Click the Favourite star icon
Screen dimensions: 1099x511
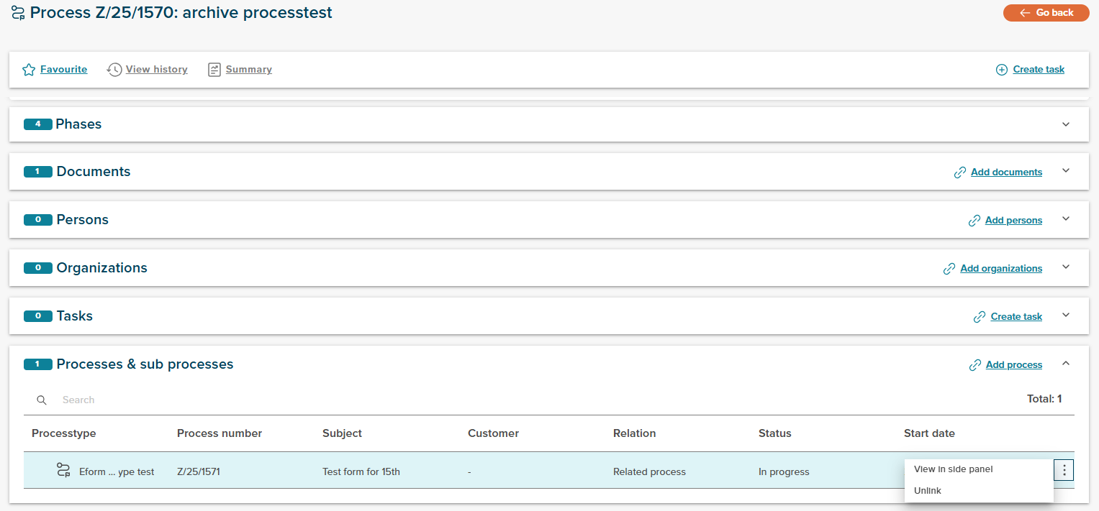point(29,70)
